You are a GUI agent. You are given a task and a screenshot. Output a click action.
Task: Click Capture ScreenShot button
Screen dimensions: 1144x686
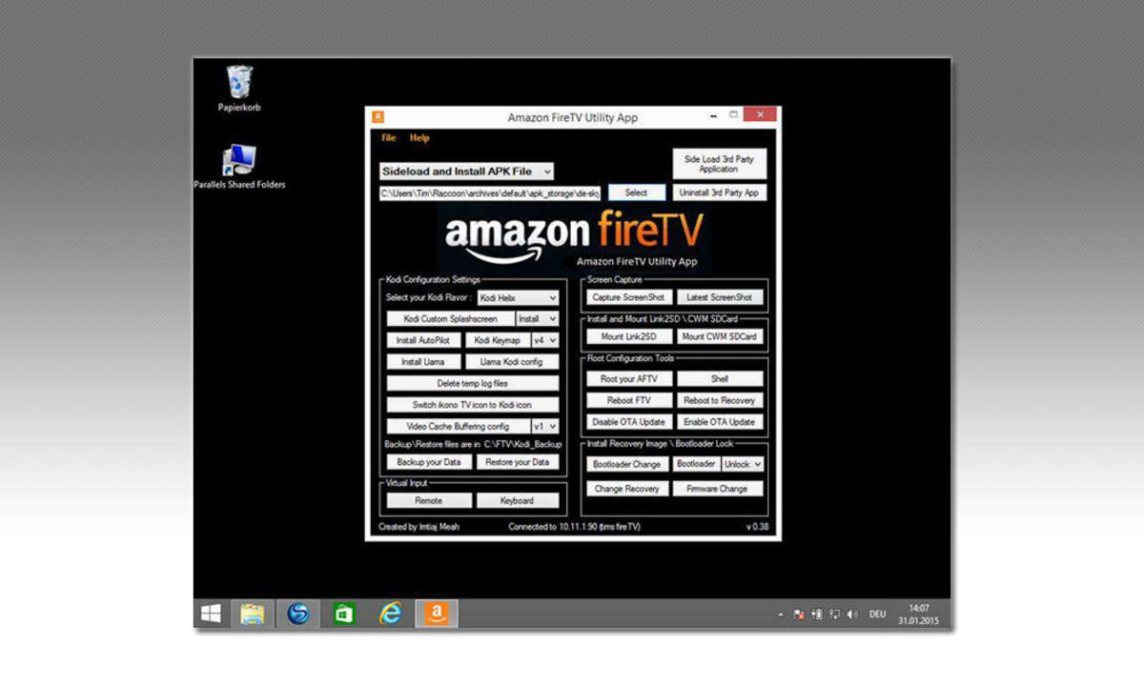628,297
